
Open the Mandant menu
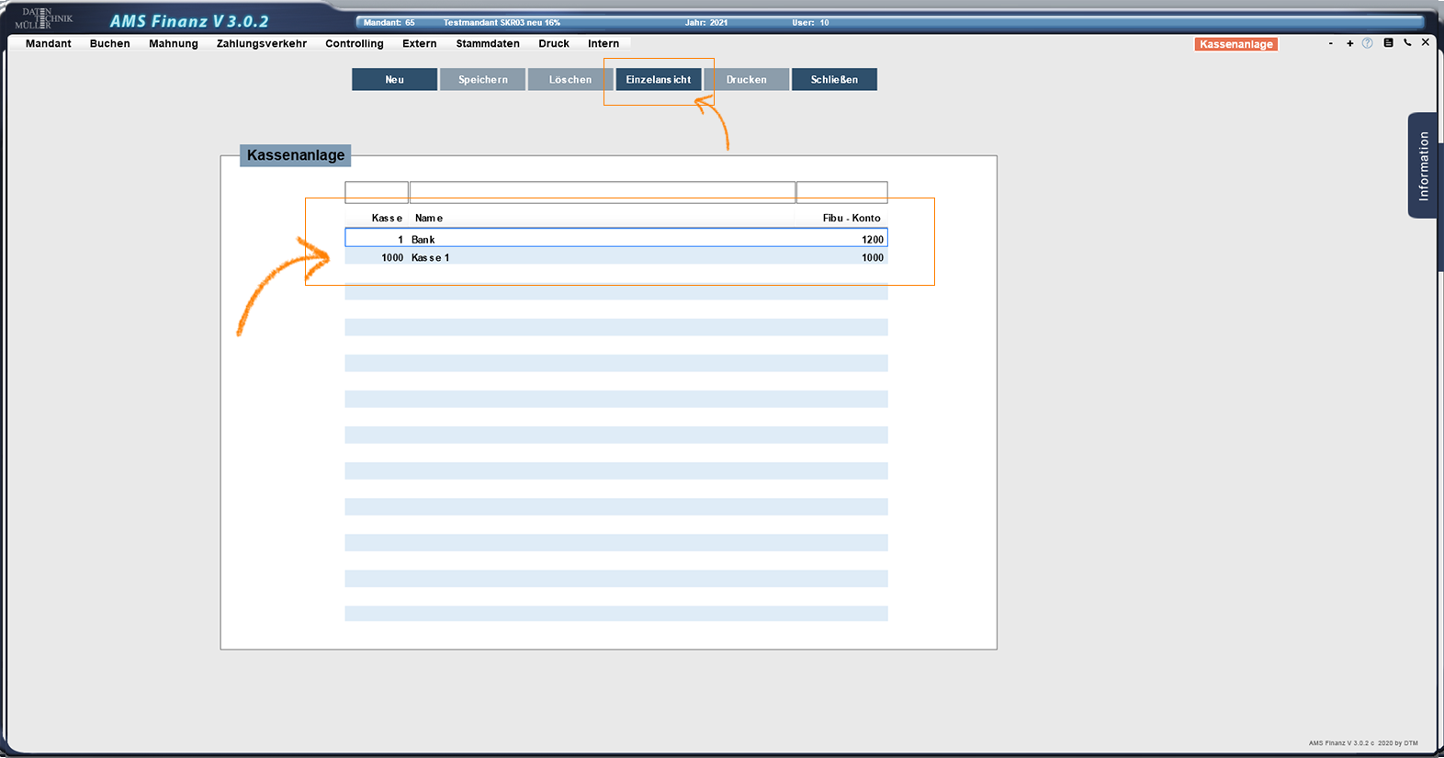tap(49, 43)
